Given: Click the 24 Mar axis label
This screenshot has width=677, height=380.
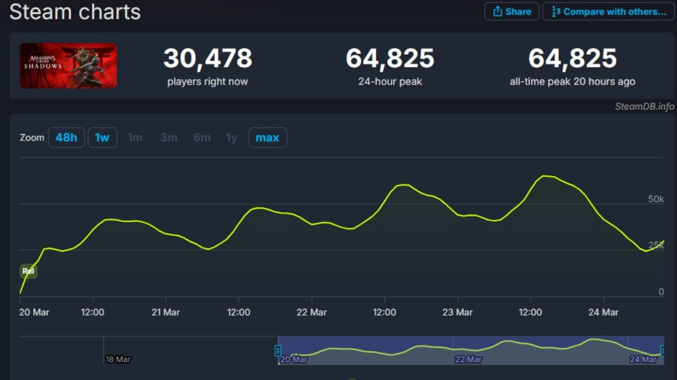Looking at the screenshot, I should pos(603,312).
